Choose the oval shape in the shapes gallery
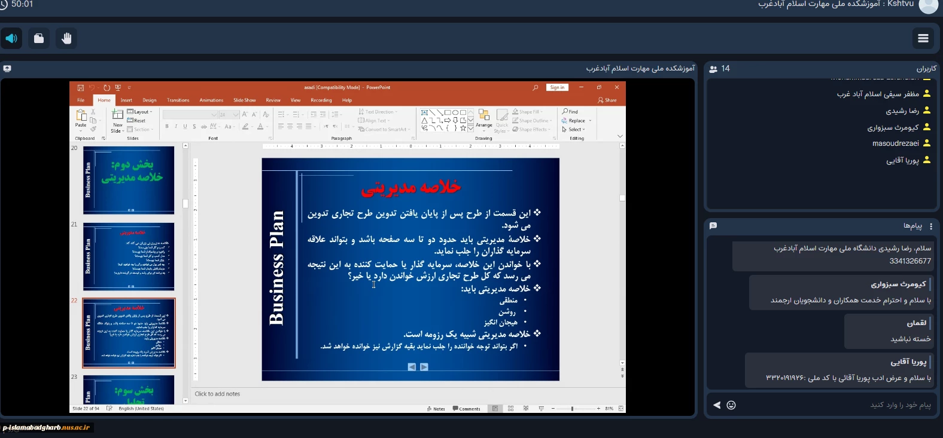This screenshot has width=943, height=438. click(x=455, y=112)
